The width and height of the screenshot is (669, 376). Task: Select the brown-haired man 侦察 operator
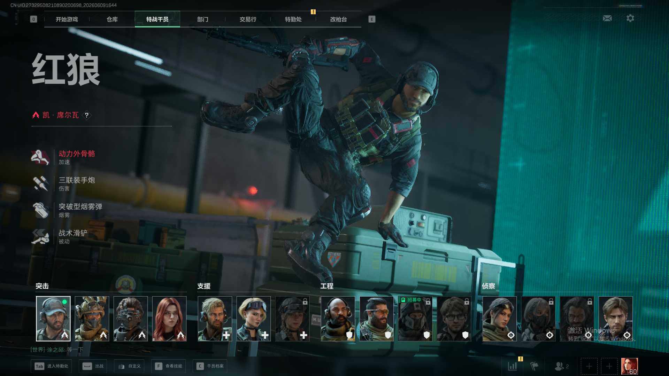tap(616, 319)
